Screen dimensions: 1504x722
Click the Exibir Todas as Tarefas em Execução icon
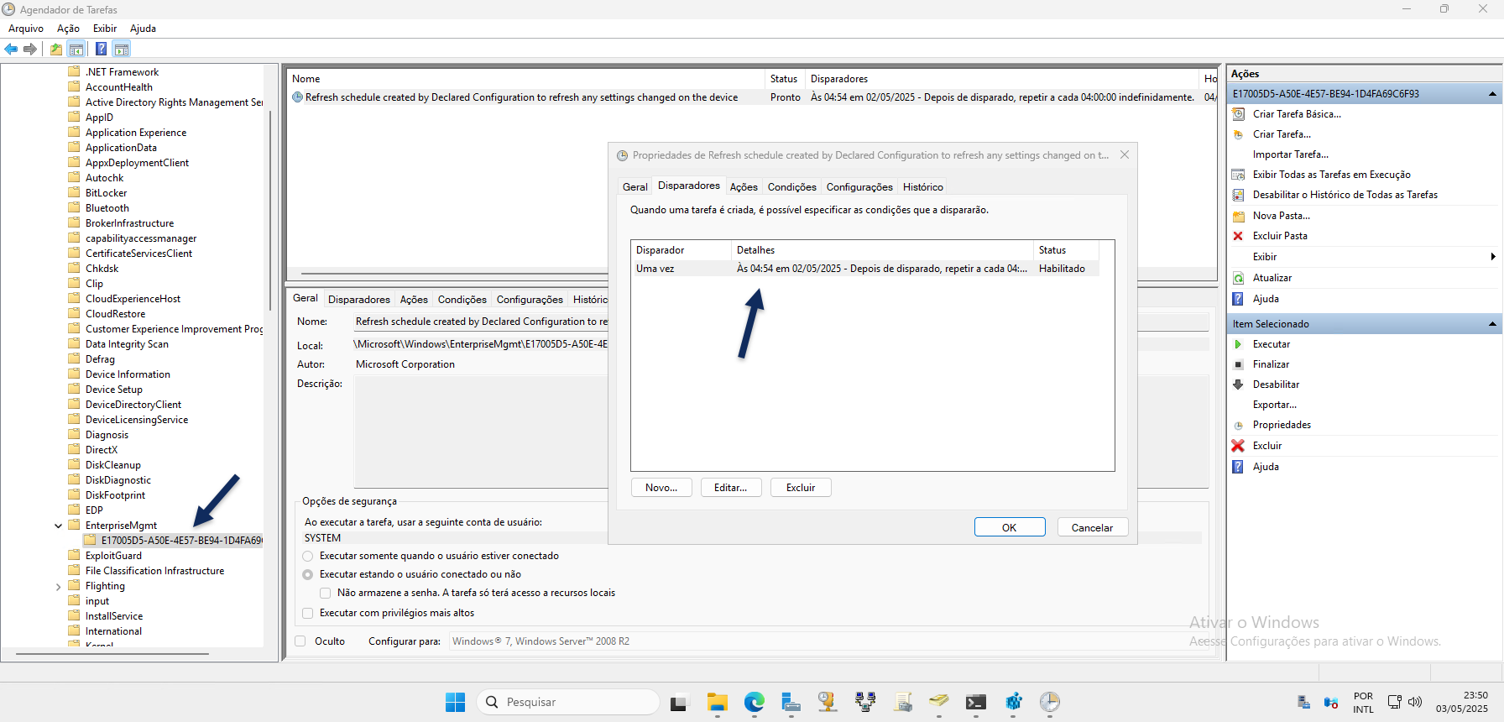point(1238,175)
